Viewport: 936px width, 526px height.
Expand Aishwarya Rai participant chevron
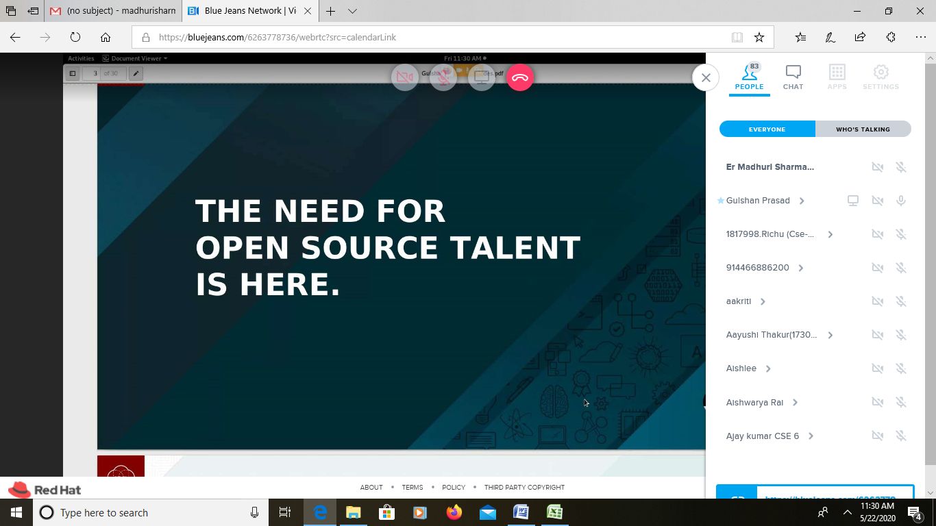(x=795, y=403)
